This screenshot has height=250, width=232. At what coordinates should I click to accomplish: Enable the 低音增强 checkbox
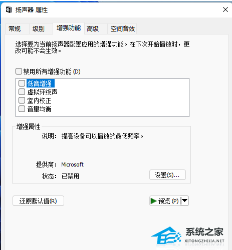click(x=22, y=83)
